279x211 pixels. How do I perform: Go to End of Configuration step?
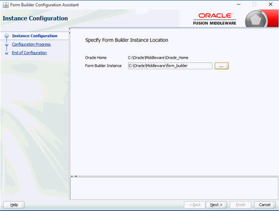pyautogui.click(x=29, y=53)
